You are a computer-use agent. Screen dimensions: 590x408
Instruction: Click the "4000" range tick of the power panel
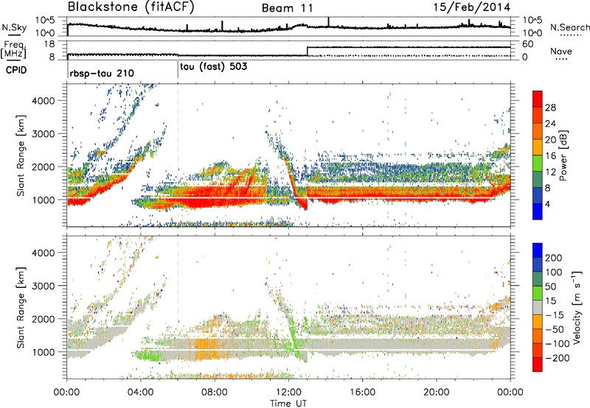click(x=43, y=101)
